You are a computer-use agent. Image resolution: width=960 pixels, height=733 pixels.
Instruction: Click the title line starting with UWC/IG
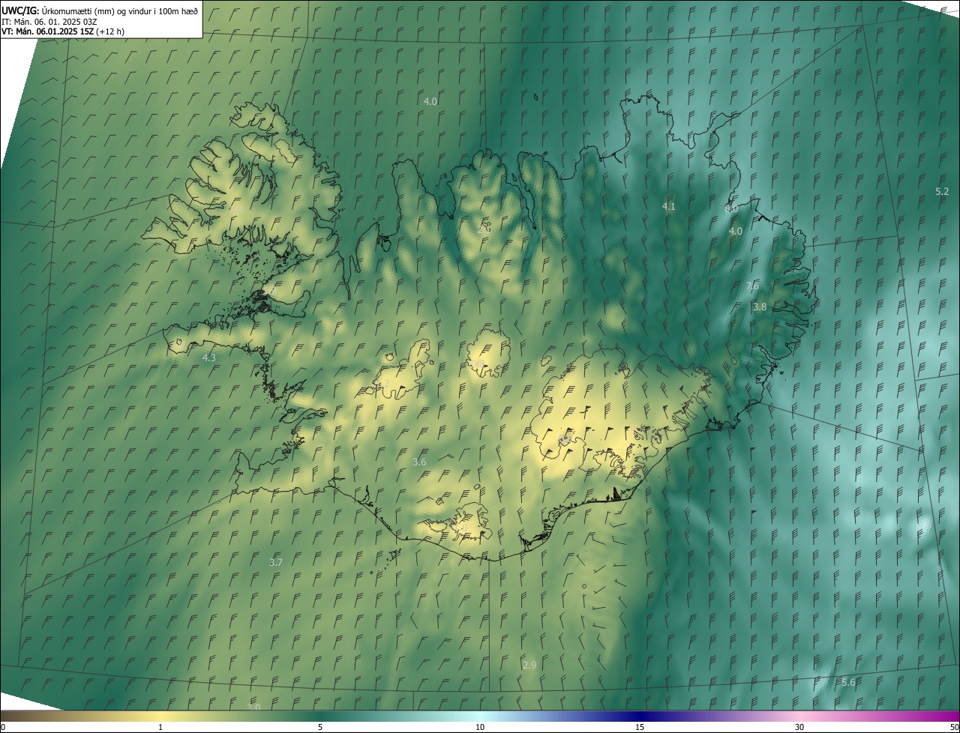(100, 10)
